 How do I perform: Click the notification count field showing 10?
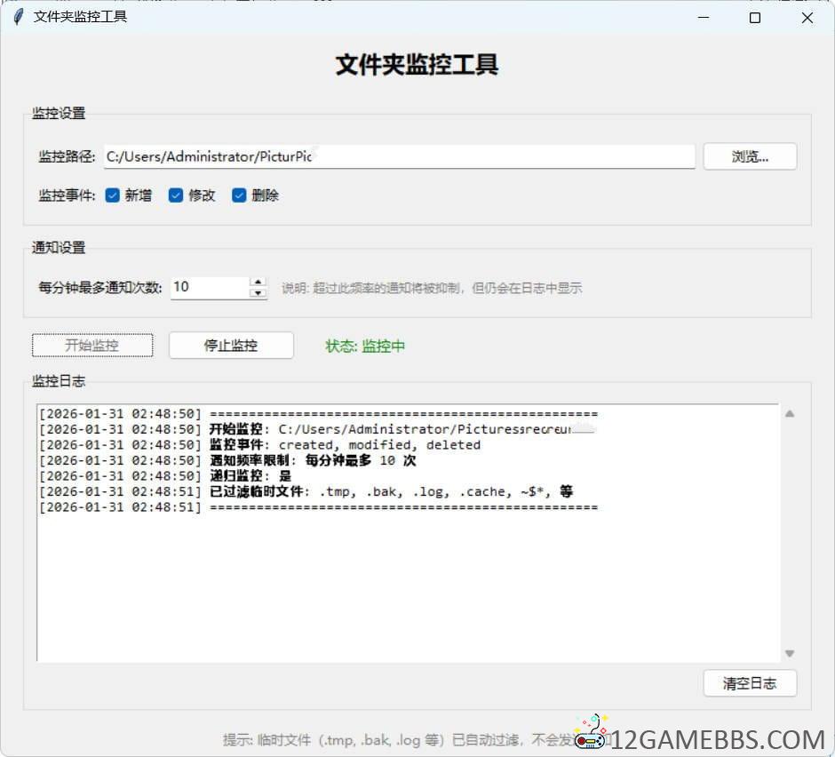(210, 288)
